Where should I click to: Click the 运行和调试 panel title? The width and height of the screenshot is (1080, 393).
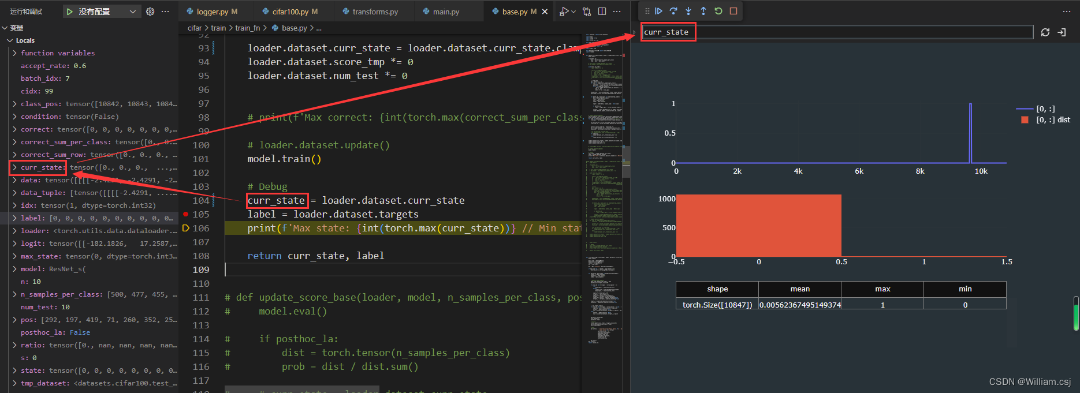(x=27, y=12)
